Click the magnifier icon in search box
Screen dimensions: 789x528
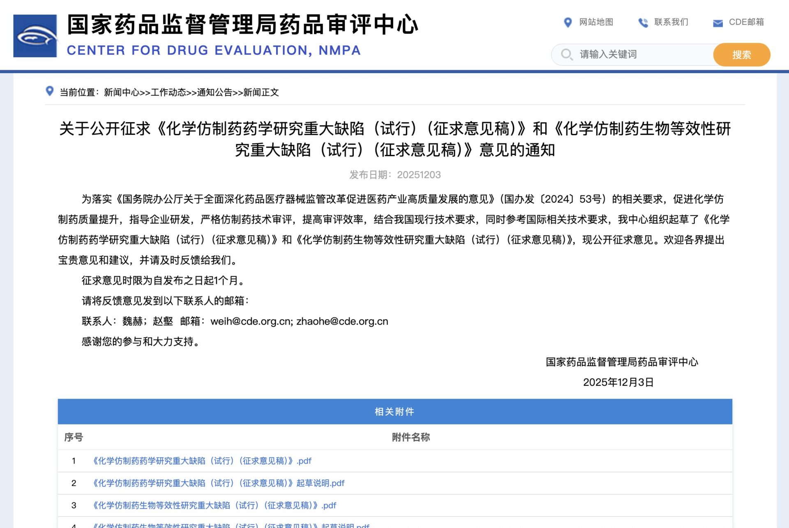[566, 54]
